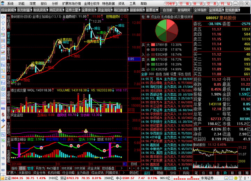Screen dimensions: 251x181
Task: Open the 同花资讯 dropdown
Action: pos(57,10)
